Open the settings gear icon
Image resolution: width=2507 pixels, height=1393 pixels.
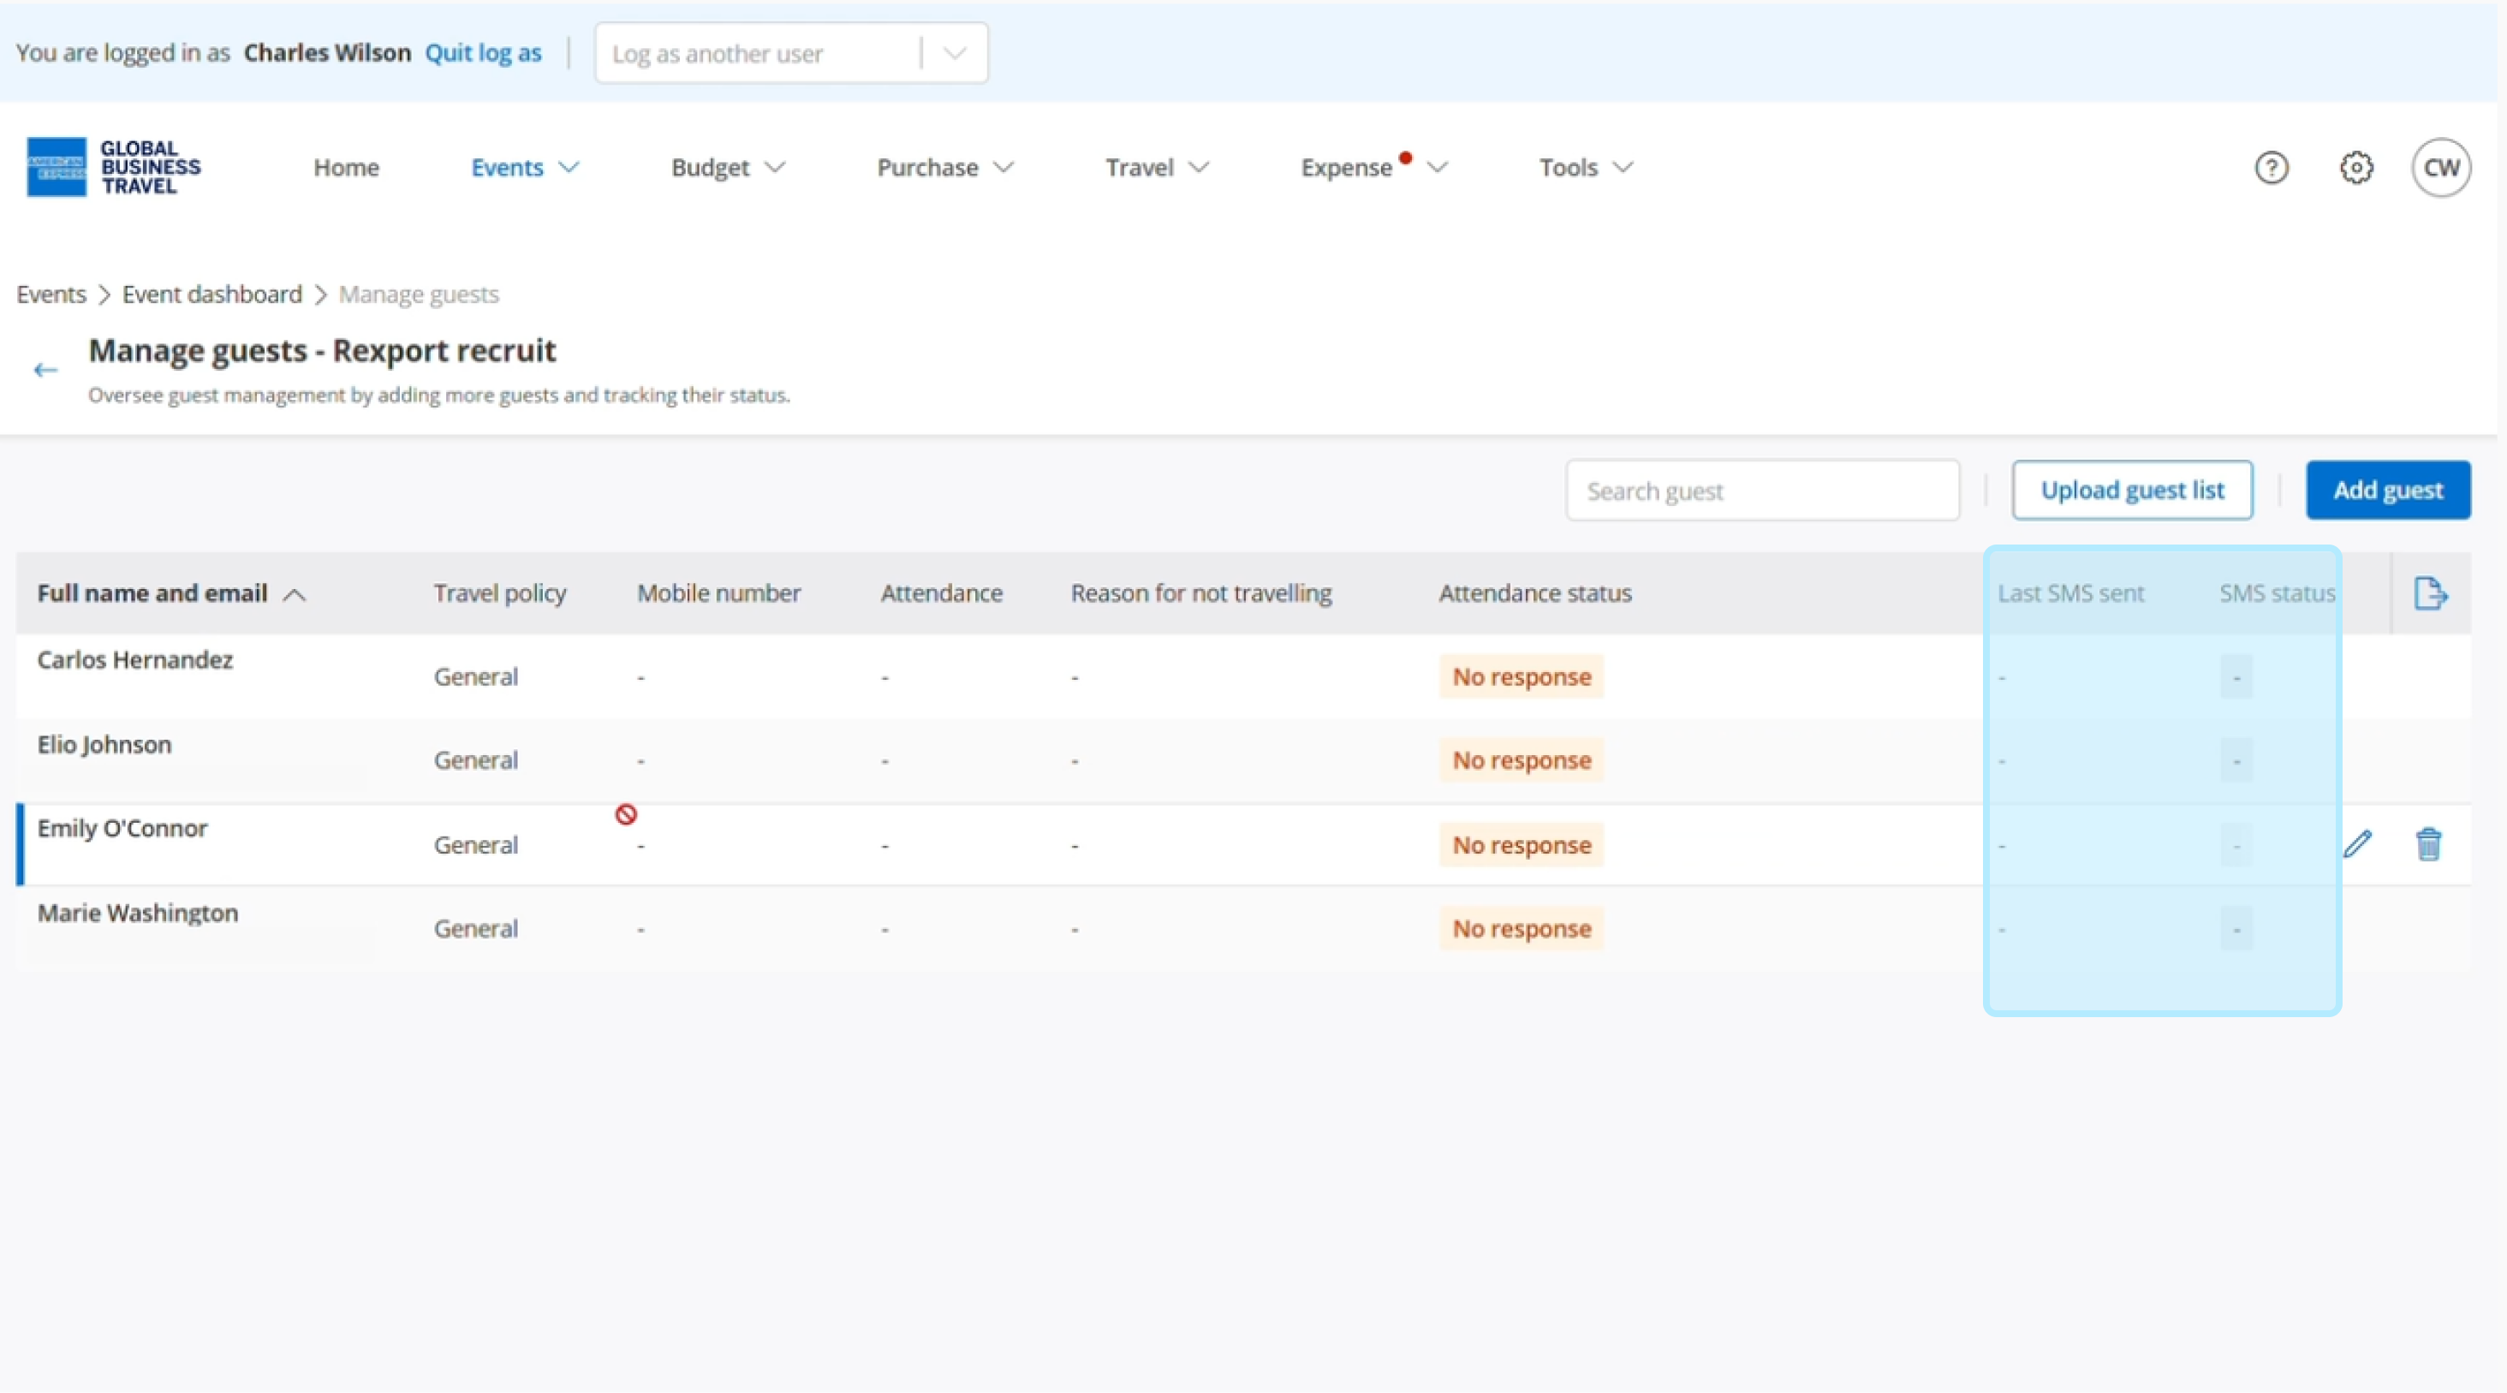coord(2355,168)
